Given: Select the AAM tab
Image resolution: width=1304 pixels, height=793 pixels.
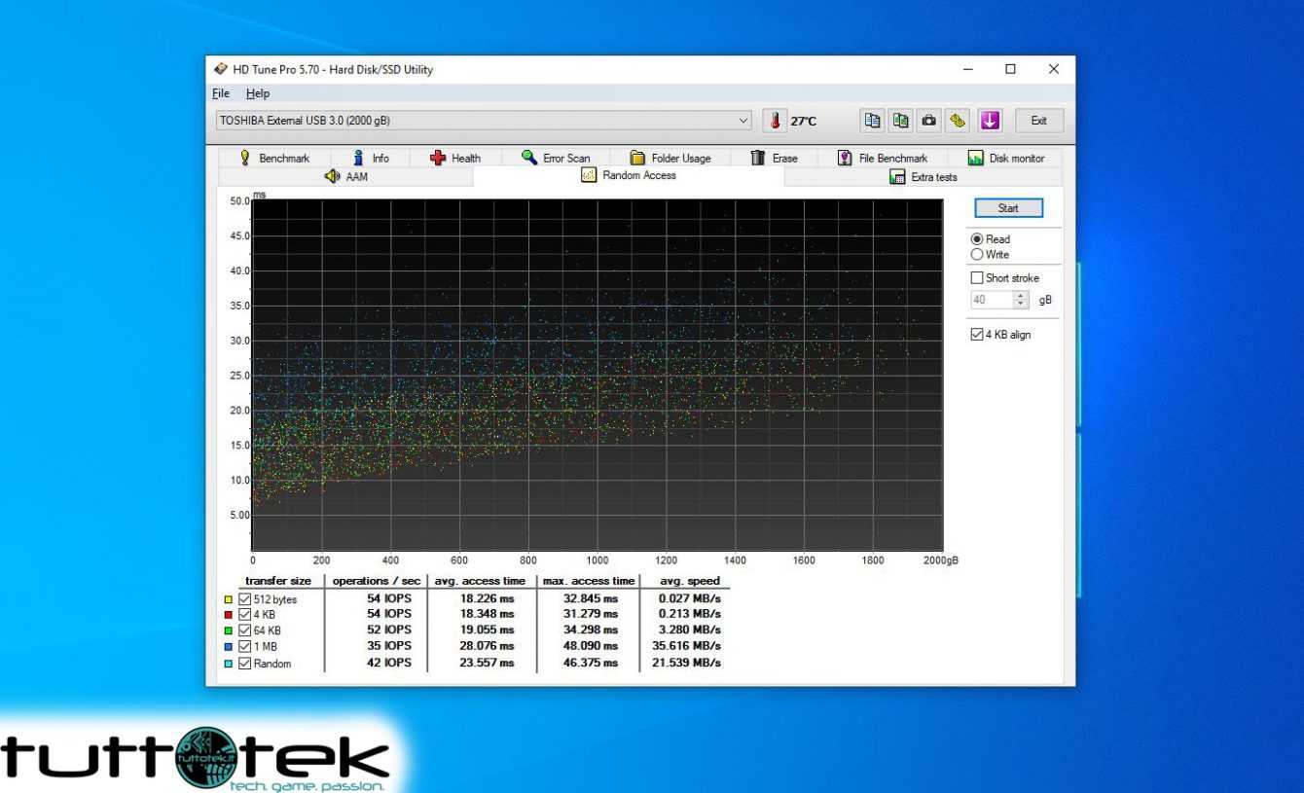Looking at the screenshot, I should (345, 177).
